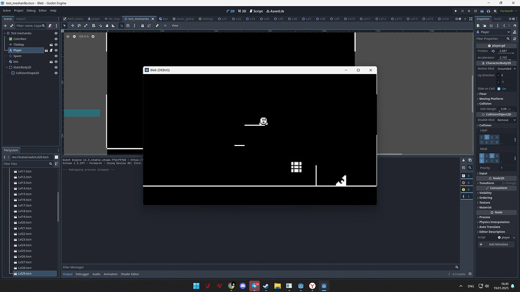Image resolution: width=520 pixels, height=292 pixels.
Task: Click the lock selected node icon
Action: point(142,25)
